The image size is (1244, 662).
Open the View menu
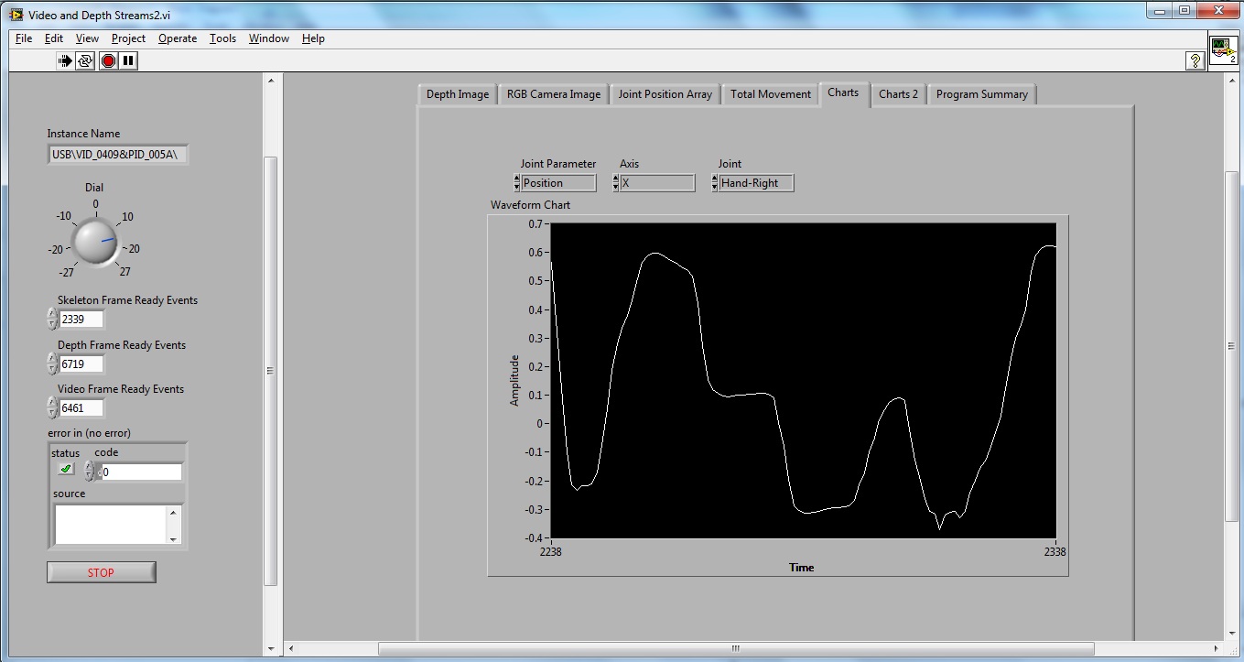[x=87, y=38]
